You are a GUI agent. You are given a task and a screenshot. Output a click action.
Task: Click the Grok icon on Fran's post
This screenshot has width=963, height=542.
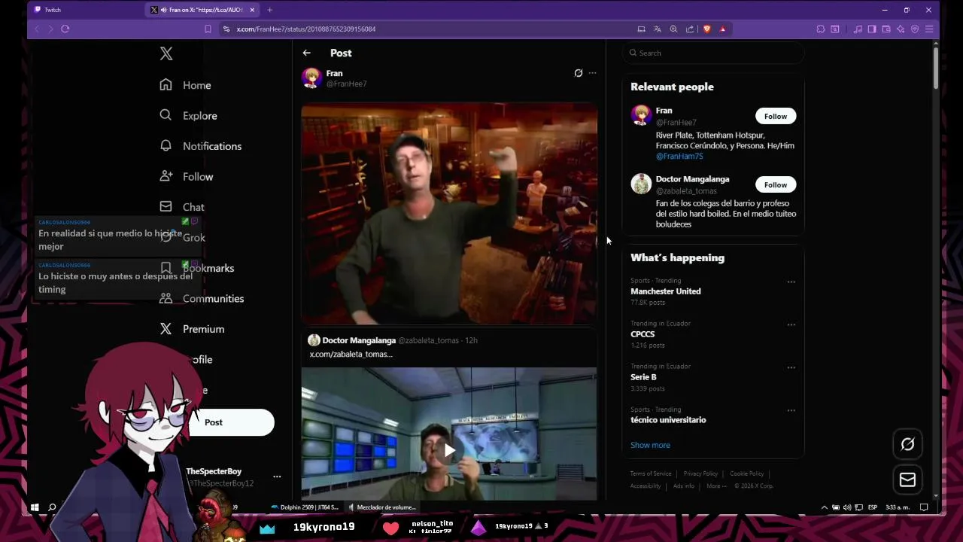point(578,73)
